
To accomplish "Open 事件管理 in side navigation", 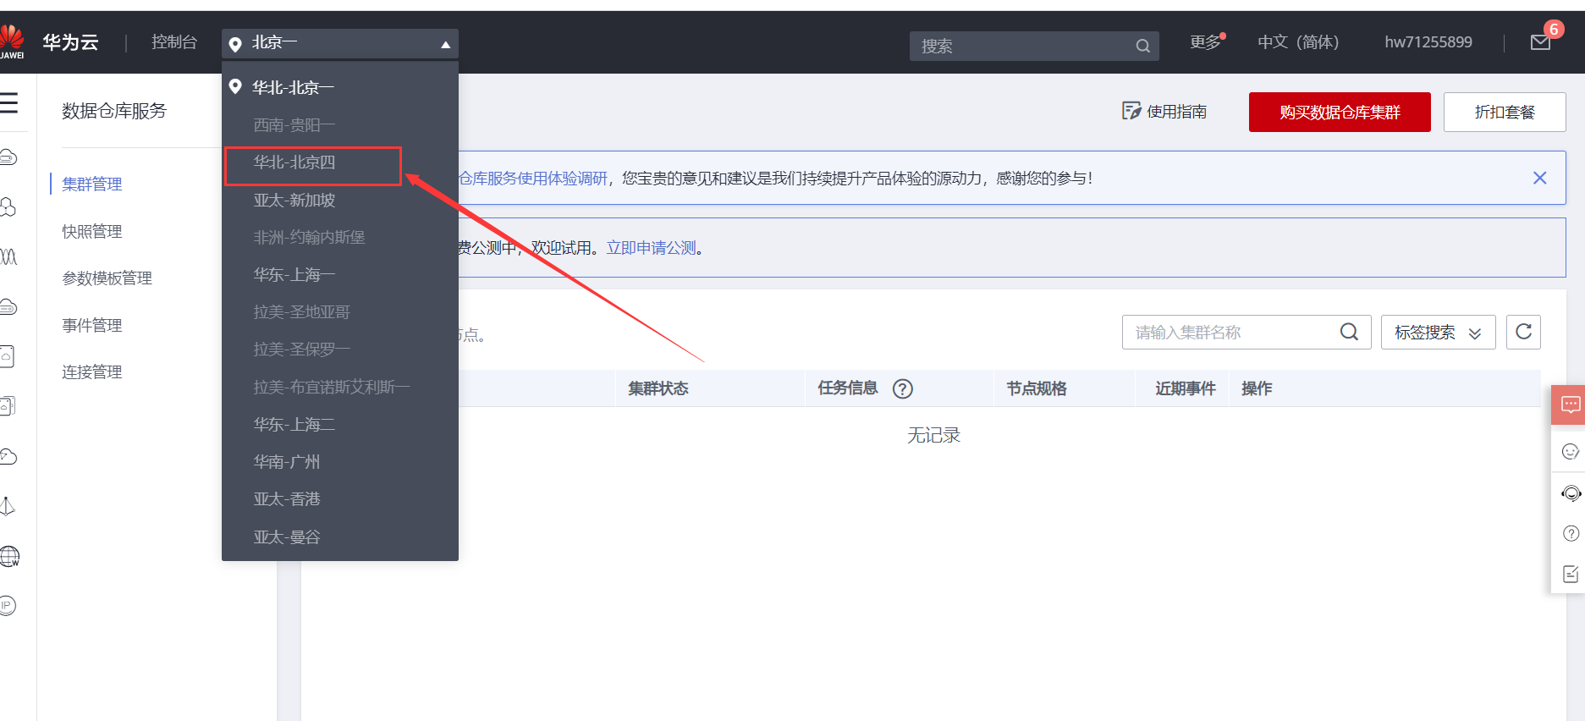I will (92, 325).
